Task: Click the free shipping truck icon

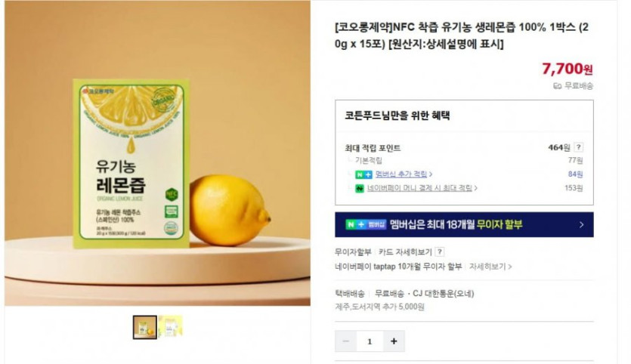Action: [558, 85]
